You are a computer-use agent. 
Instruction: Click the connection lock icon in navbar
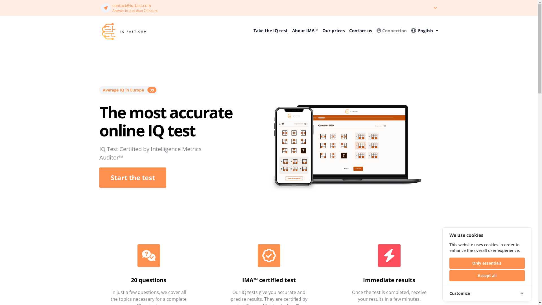379,30
